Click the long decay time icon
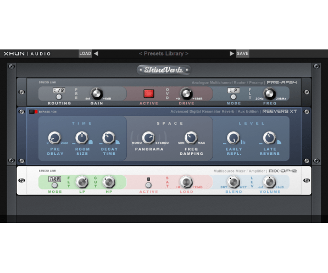328x273 pixels. click(x=118, y=142)
